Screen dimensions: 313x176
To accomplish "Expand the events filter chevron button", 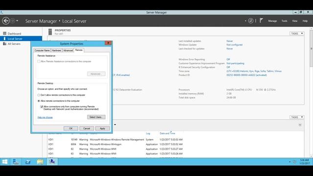I will 300,125.
